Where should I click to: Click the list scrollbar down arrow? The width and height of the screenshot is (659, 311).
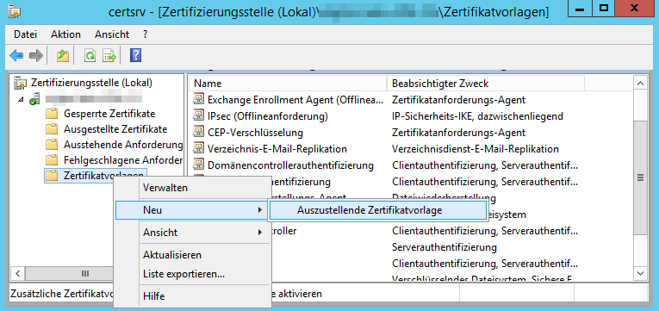pyautogui.click(x=641, y=273)
